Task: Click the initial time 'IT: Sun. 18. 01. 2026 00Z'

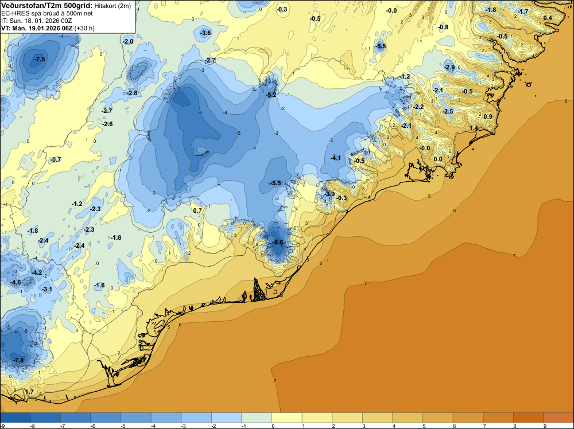Action: pos(37,21)
